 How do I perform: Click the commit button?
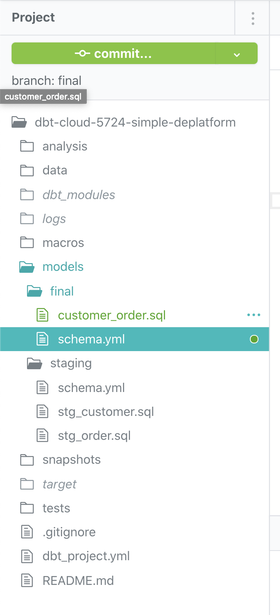[x=113, y=54]
